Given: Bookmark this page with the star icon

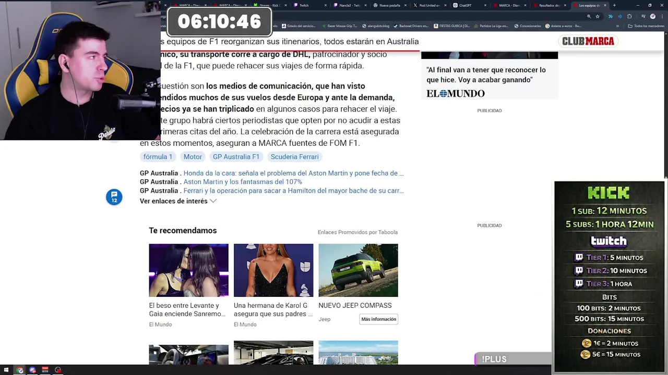Looking at the screenshot, I should click(598, 16).
